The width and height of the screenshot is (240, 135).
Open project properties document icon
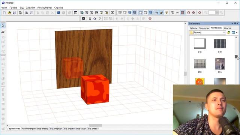click(21, 13)
